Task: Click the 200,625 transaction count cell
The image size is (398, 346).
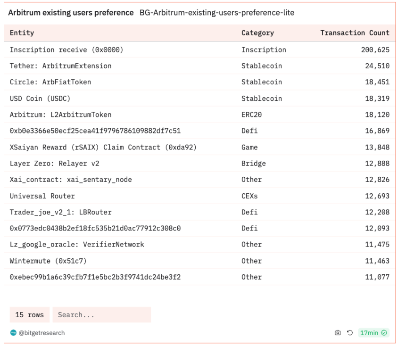Action: coord(375,50)
